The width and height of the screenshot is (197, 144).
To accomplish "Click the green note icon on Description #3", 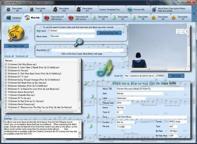I will 94,18.
